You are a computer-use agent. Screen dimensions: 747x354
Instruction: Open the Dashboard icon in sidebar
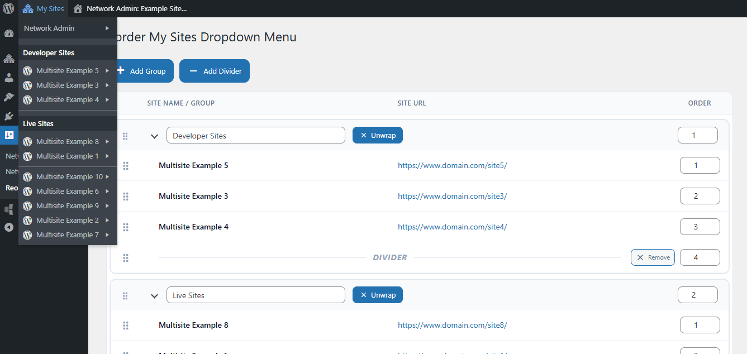tap(8, 33)
